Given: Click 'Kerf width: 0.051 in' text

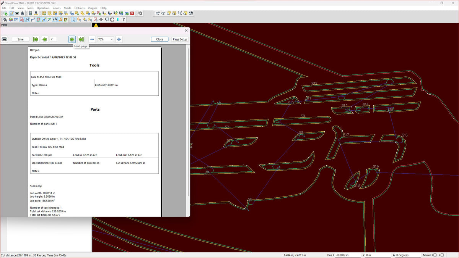Looking at the screenshot, I should (x=106, y=85).
